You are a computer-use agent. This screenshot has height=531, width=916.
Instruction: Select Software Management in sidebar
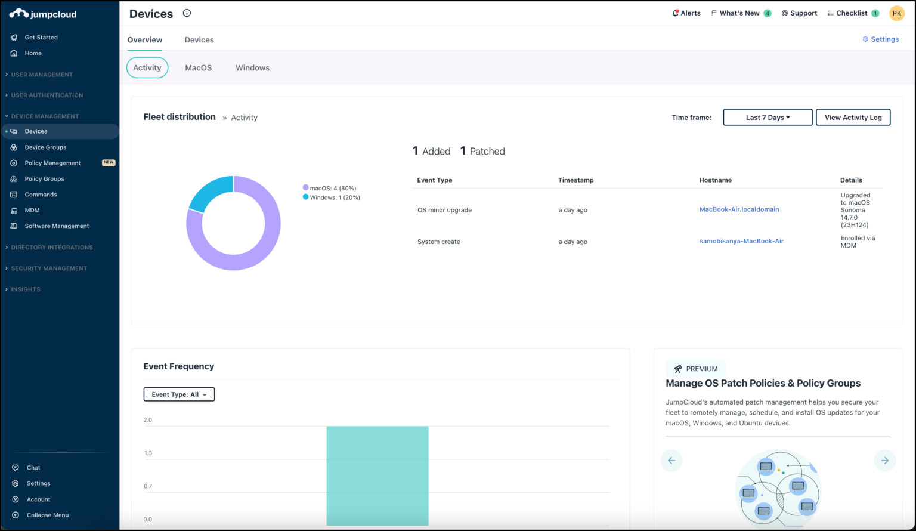coord(57,226)
